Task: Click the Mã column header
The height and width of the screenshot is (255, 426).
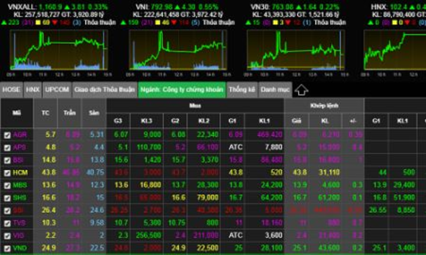Action: click(17, 113)
